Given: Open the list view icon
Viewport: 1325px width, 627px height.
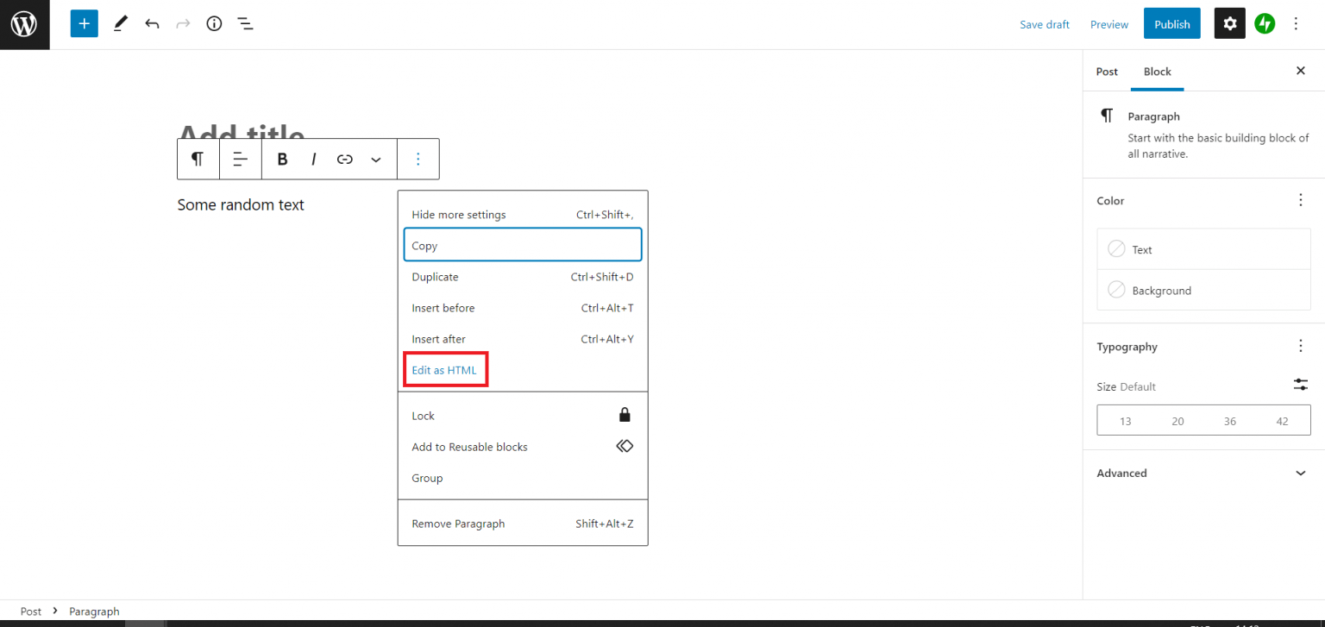Looking at the screenshot, I should coord(246,24).
